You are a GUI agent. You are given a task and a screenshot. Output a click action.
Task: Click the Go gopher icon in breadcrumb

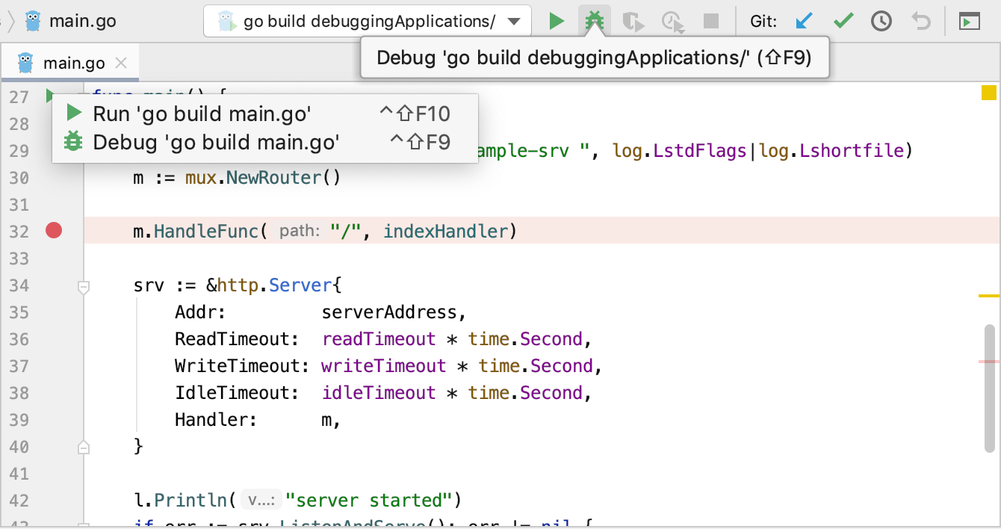[x=32, y=21]
